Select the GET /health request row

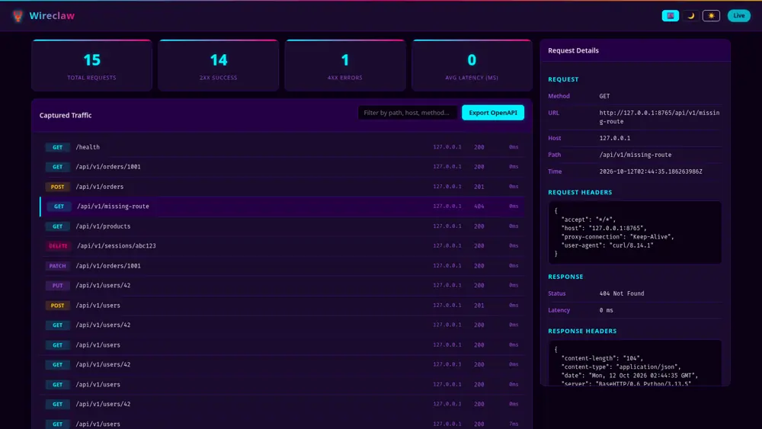(x=282, y=147)
